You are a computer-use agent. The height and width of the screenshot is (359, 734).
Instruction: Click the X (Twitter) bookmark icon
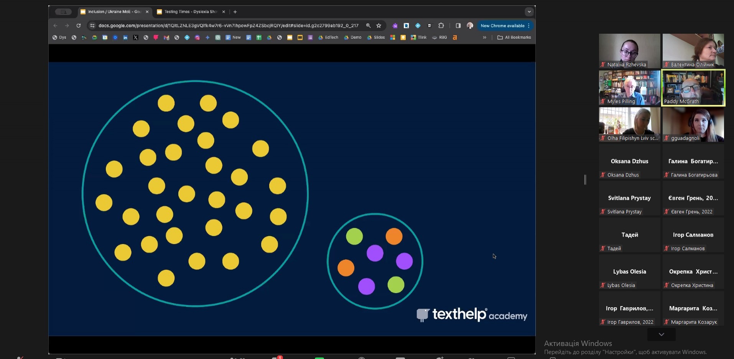pos(135,38)
